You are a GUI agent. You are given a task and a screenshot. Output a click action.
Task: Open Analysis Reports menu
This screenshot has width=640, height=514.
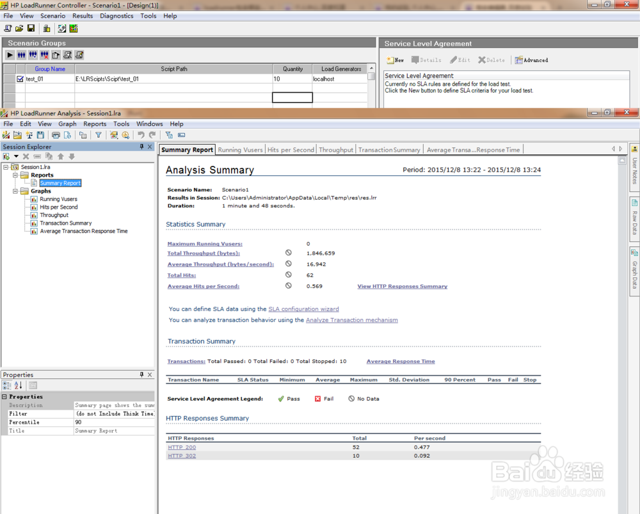click(95, 124)
